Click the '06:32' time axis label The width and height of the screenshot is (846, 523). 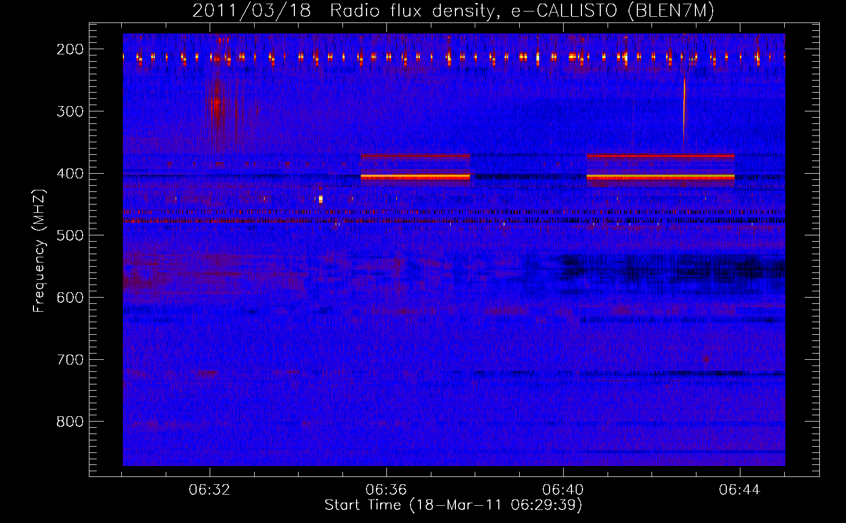tap(210, 490)
